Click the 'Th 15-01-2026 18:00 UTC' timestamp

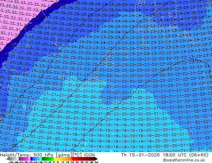pyautogui.click(x=154, y=155)
